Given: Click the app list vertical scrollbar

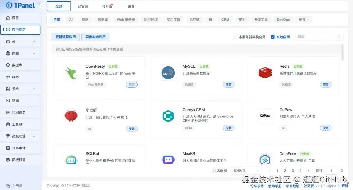Looking at the screenshot, I should point(342,53).
